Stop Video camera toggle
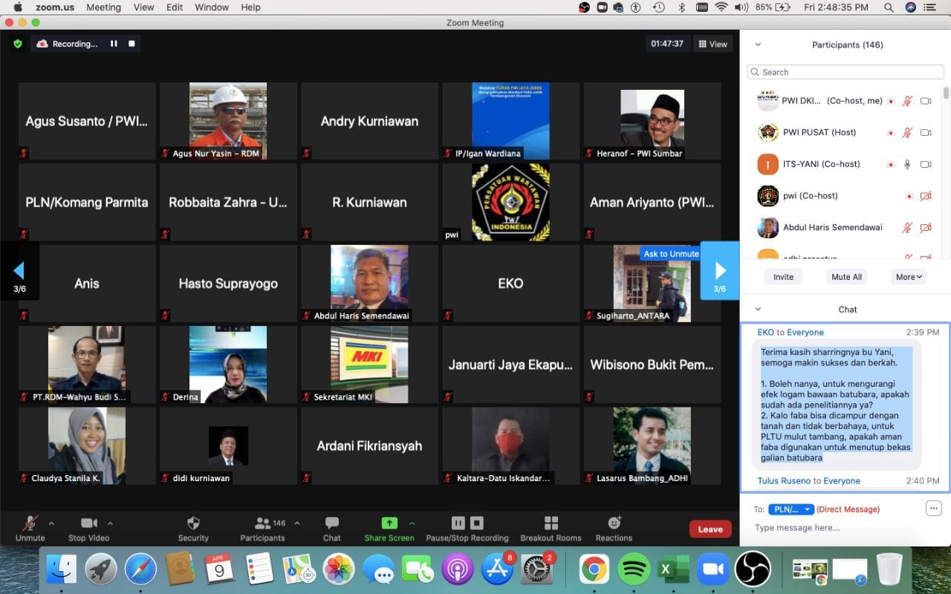951x594 pixels. (88, 523)
